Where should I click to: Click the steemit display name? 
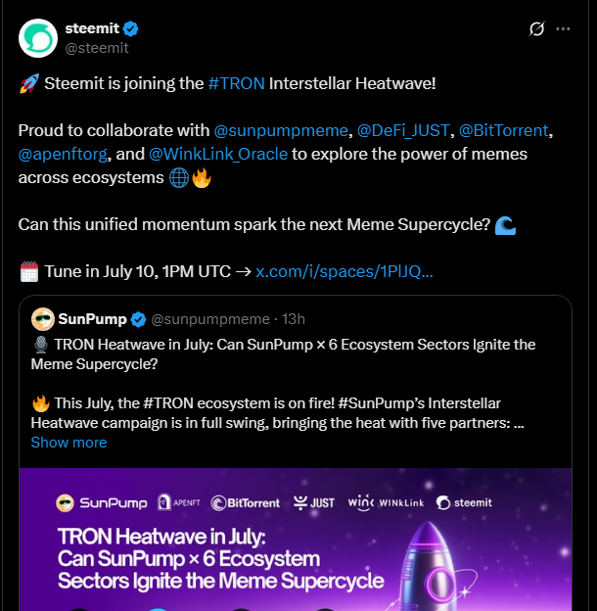(x=91, y=28)
